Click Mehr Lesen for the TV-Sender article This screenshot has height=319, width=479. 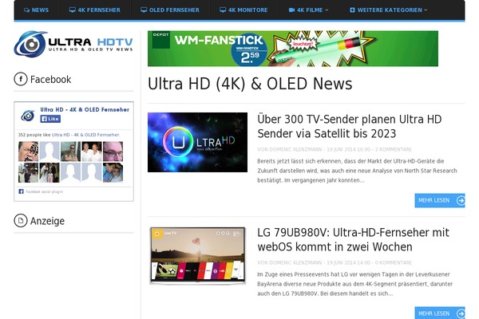click(x=440, y=200)
